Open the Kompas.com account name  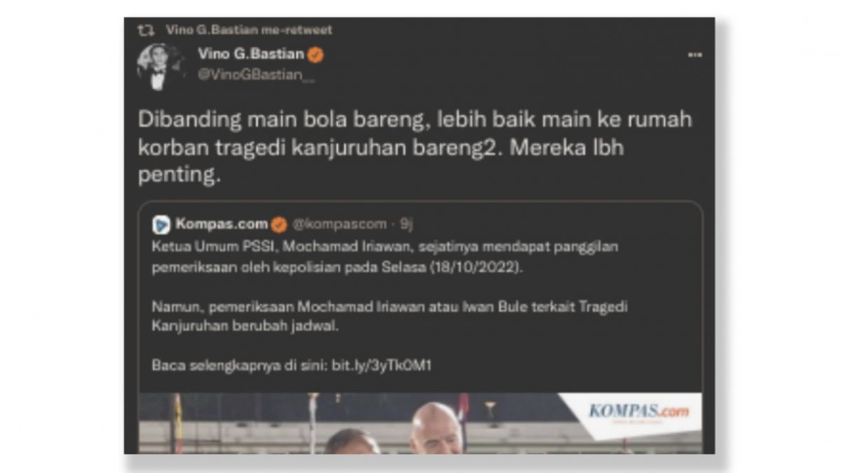pos(221,224)
